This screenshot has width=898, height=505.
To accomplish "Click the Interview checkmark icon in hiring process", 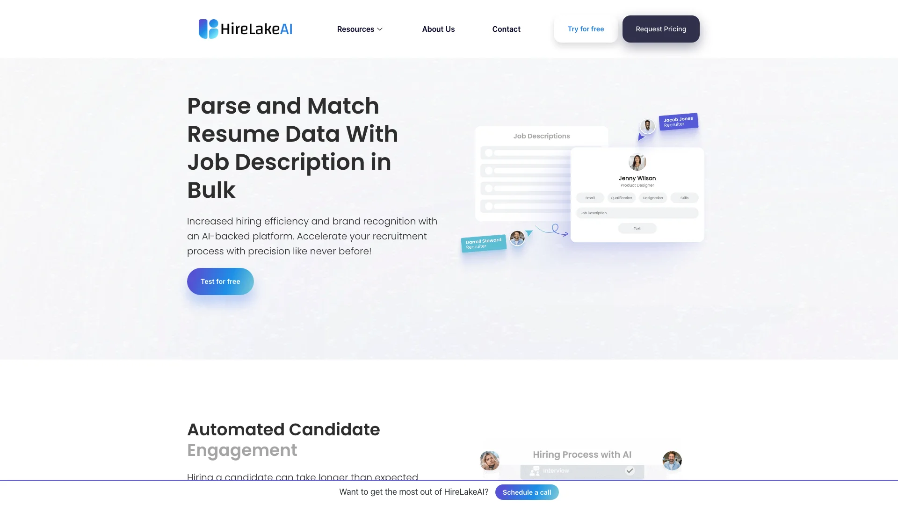I will click(630, 470).
